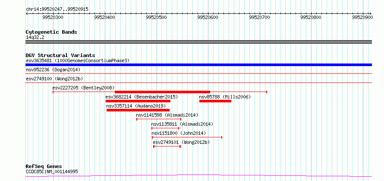
Task: Click the ruler's left arrow end
Action: (27, 13)
